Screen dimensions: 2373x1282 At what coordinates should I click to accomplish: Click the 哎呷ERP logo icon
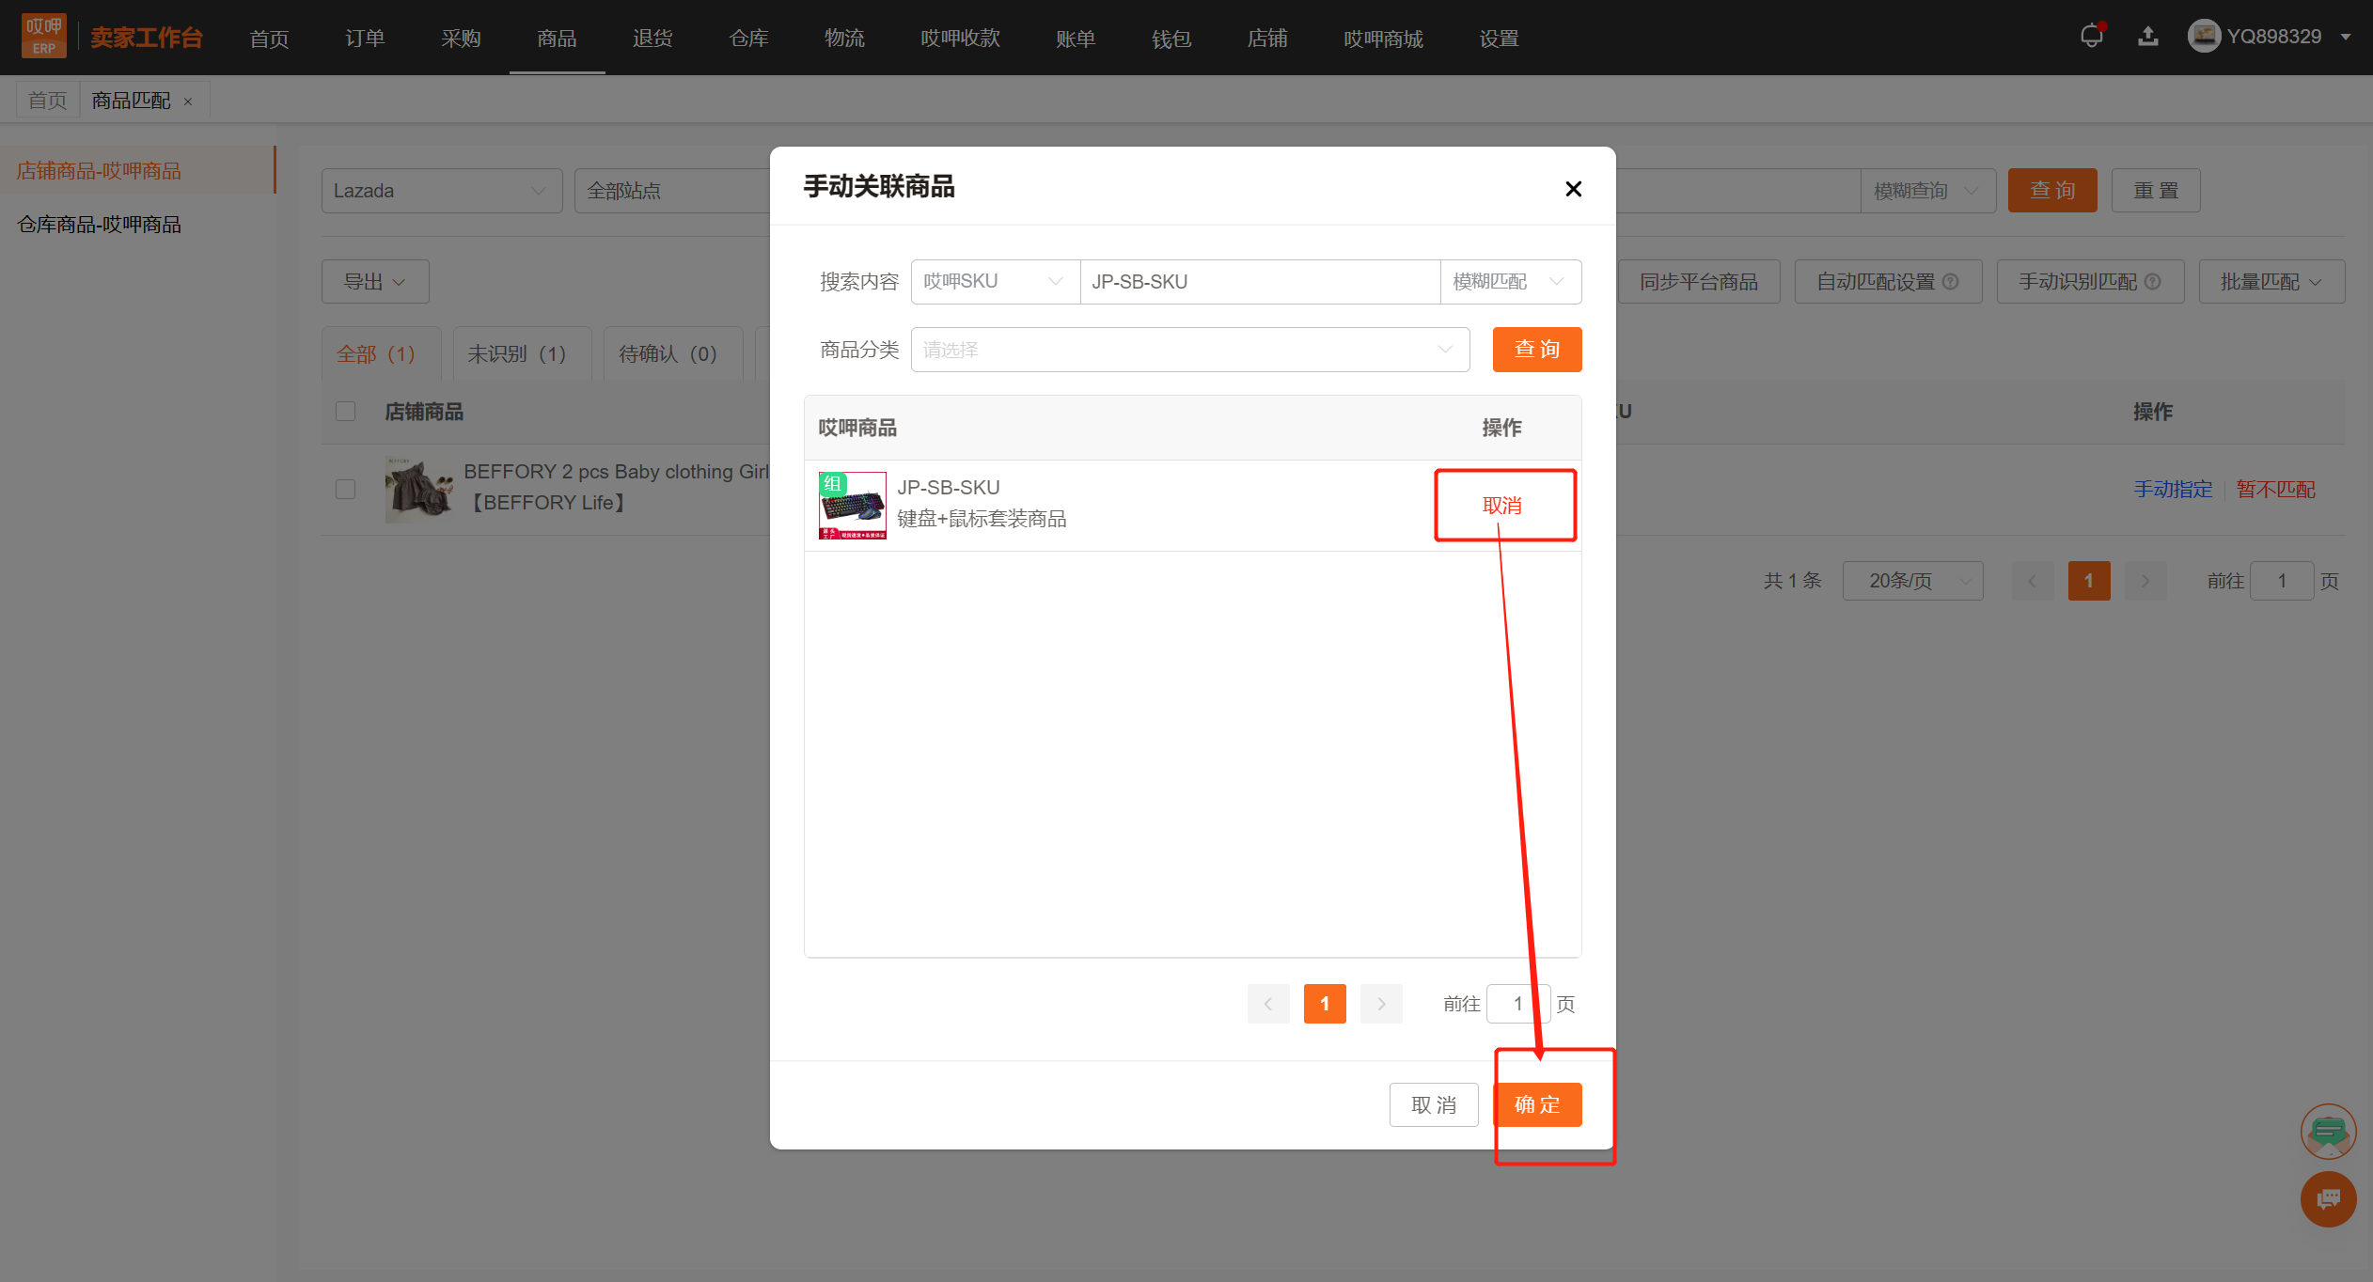click(43, 37)
